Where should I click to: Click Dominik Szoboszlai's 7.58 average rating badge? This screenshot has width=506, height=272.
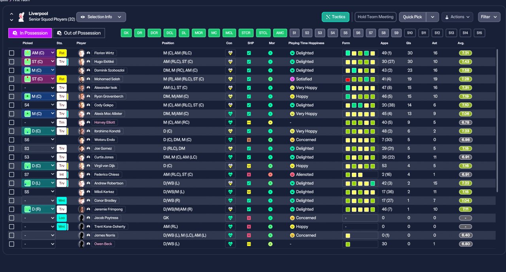pos(465,70)
